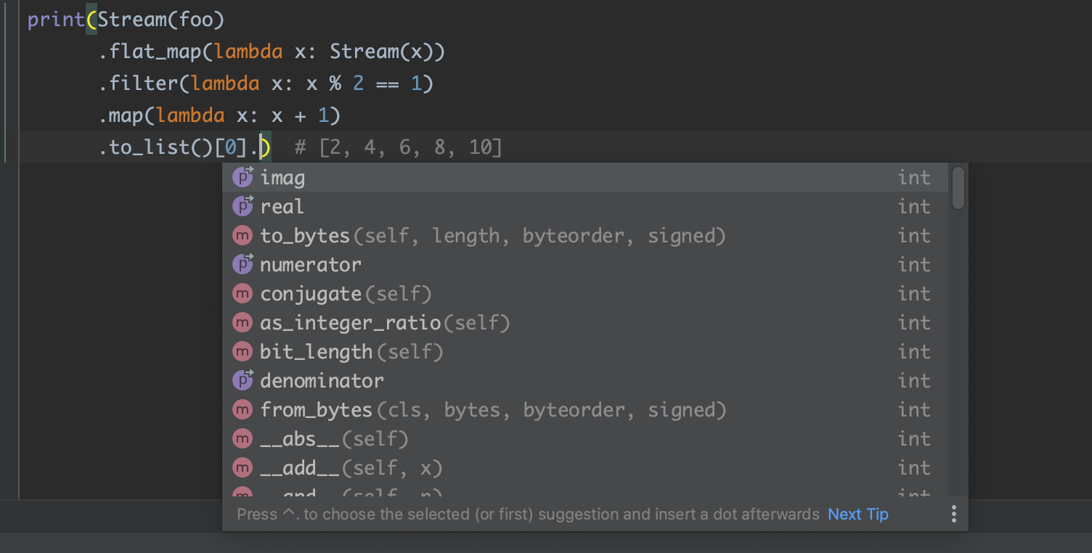
Task: Click the property icon beside "imag"
Action: (x=243, y=177)
